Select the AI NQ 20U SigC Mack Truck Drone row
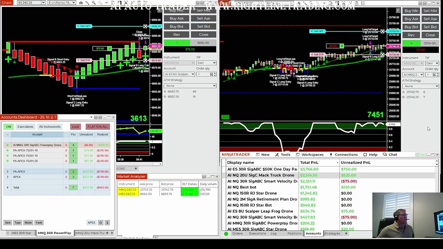 tap(329, 175)
